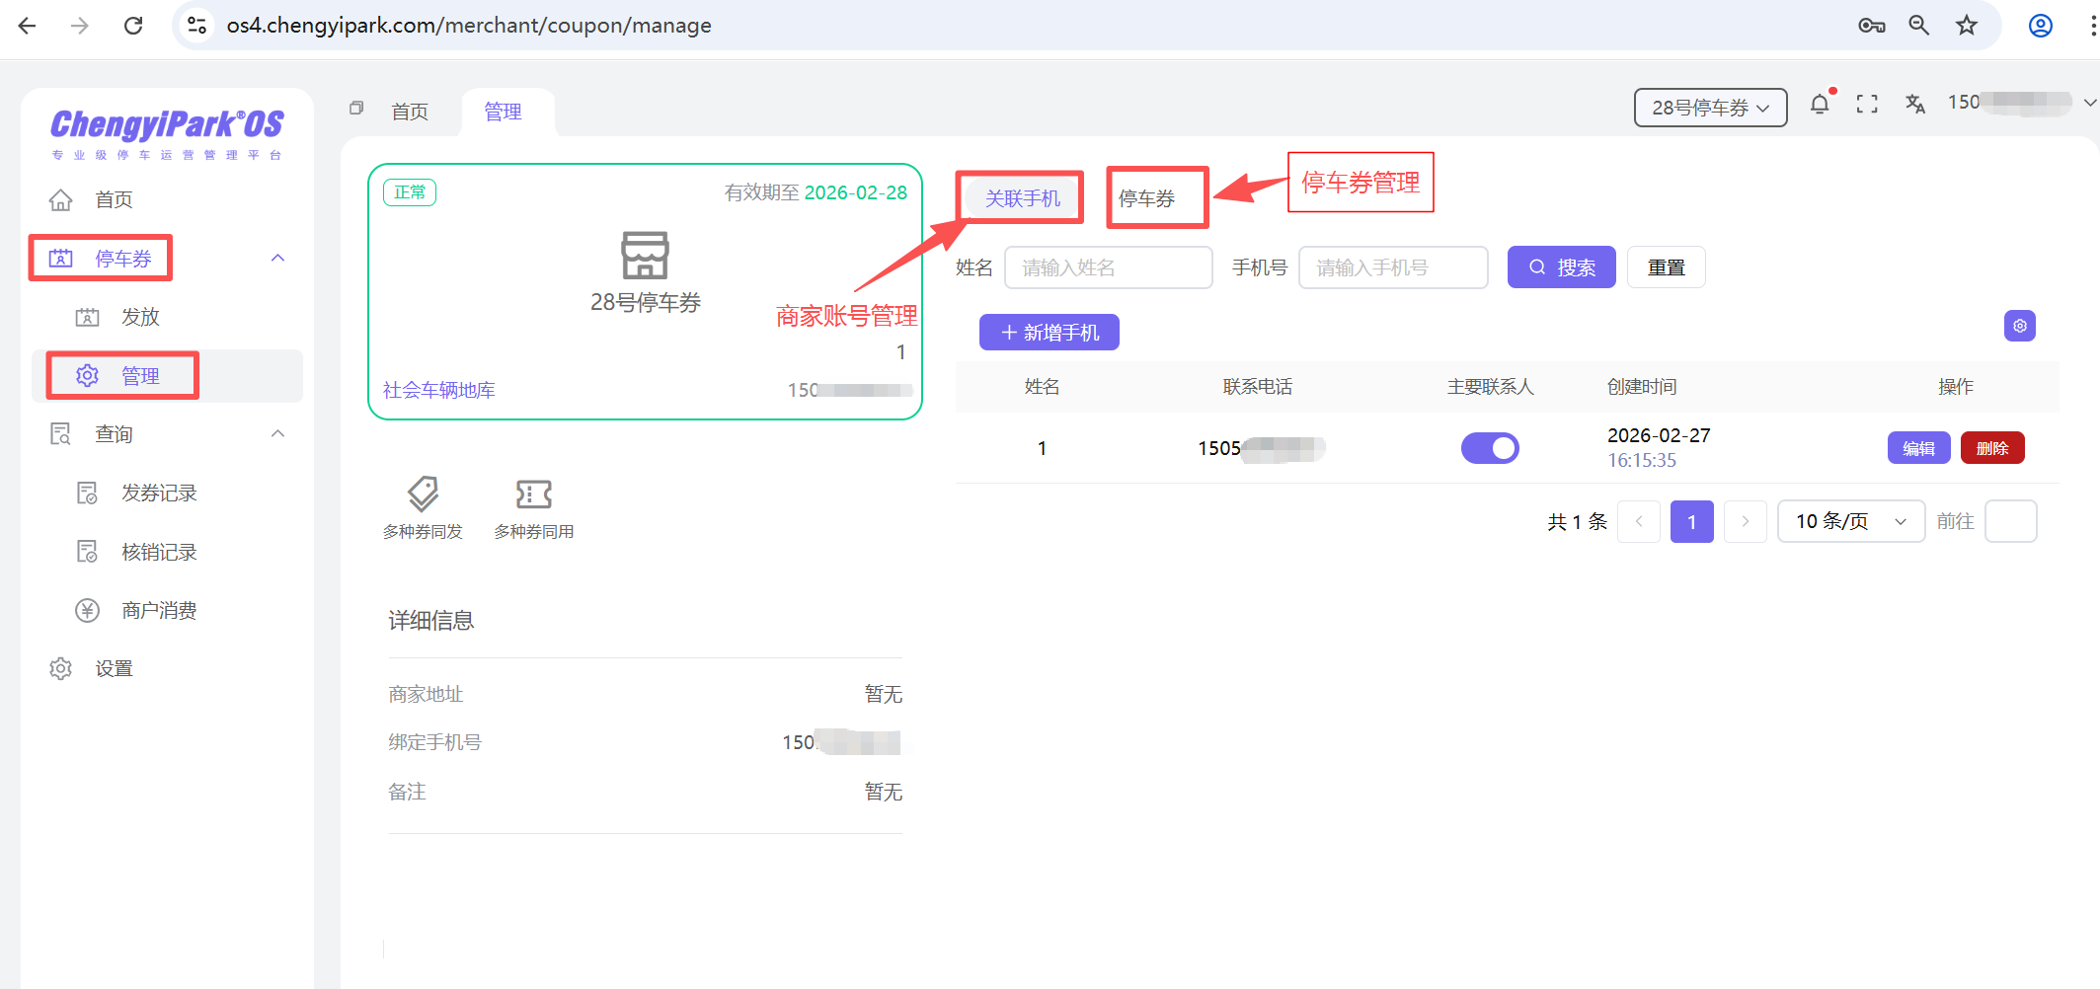
Task: Open 发券记录 in the sidebar
Action: 159,493
